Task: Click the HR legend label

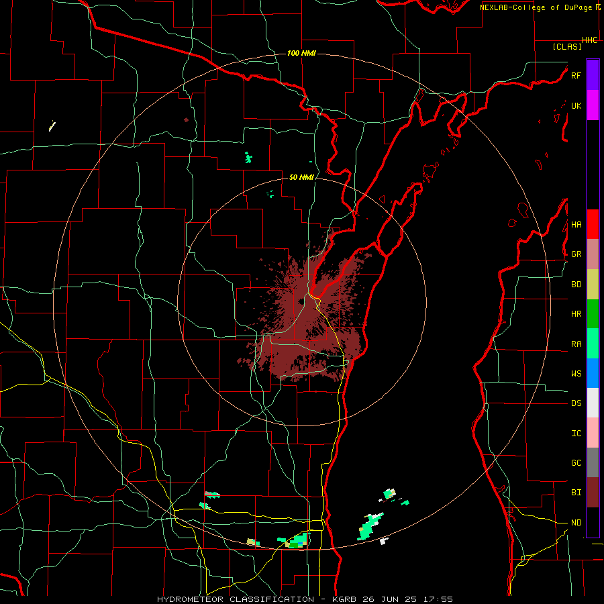Action: tap(576, 314)
